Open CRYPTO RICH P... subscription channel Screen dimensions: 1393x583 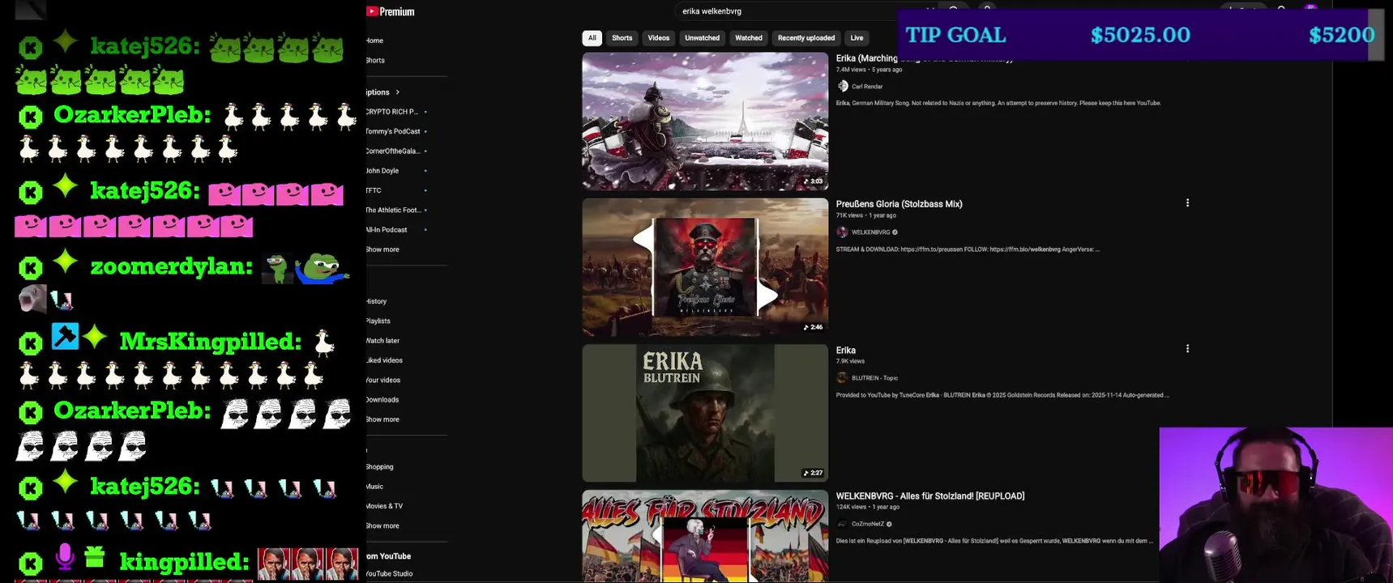tap(391, 112)
